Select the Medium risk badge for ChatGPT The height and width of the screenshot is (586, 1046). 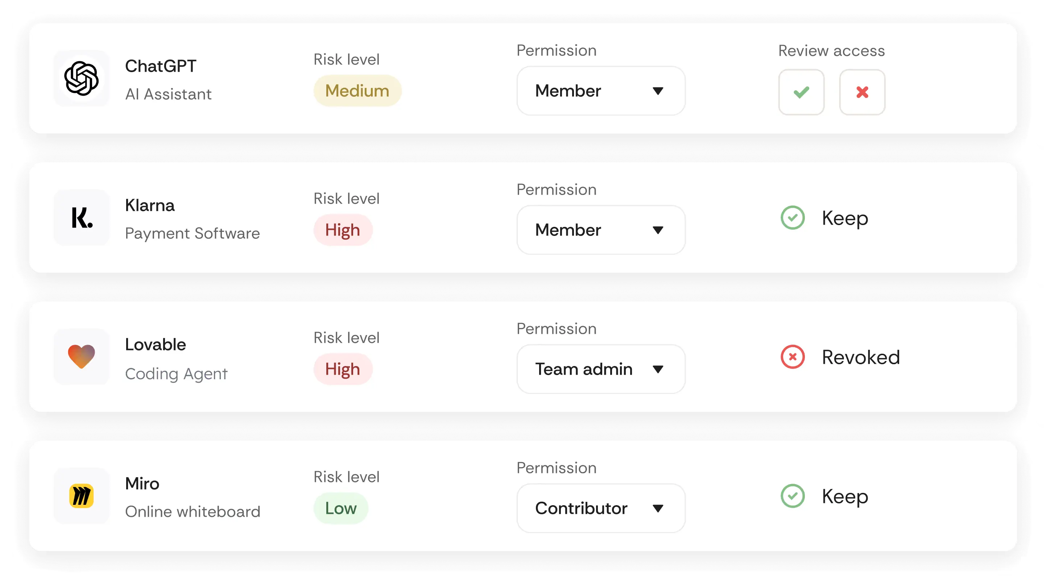point(357,91)
